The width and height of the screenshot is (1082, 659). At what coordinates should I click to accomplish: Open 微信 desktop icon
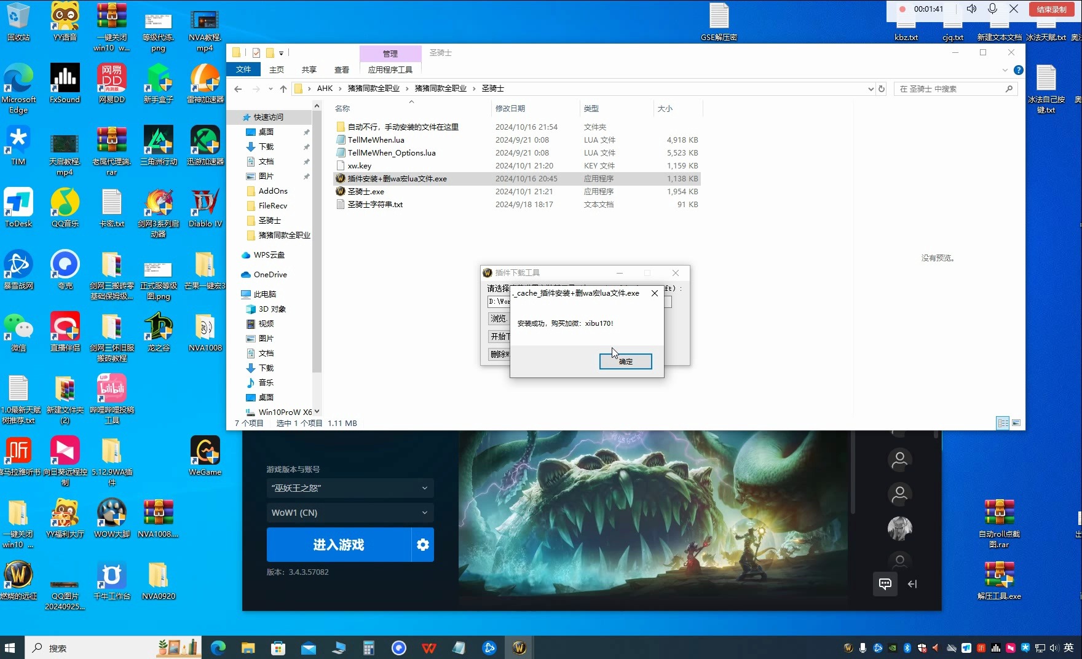tap(18, 332)
